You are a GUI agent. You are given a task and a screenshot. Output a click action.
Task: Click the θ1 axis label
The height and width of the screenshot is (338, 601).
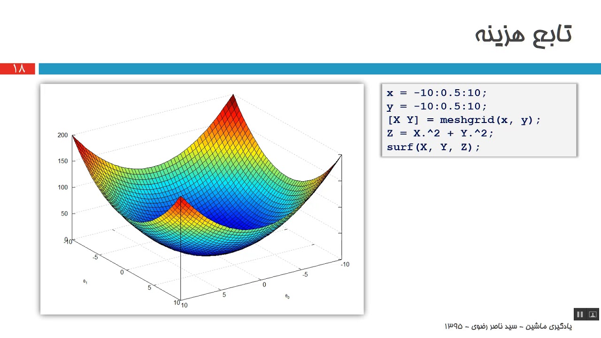pyautogui.click(x=85, y=282)
